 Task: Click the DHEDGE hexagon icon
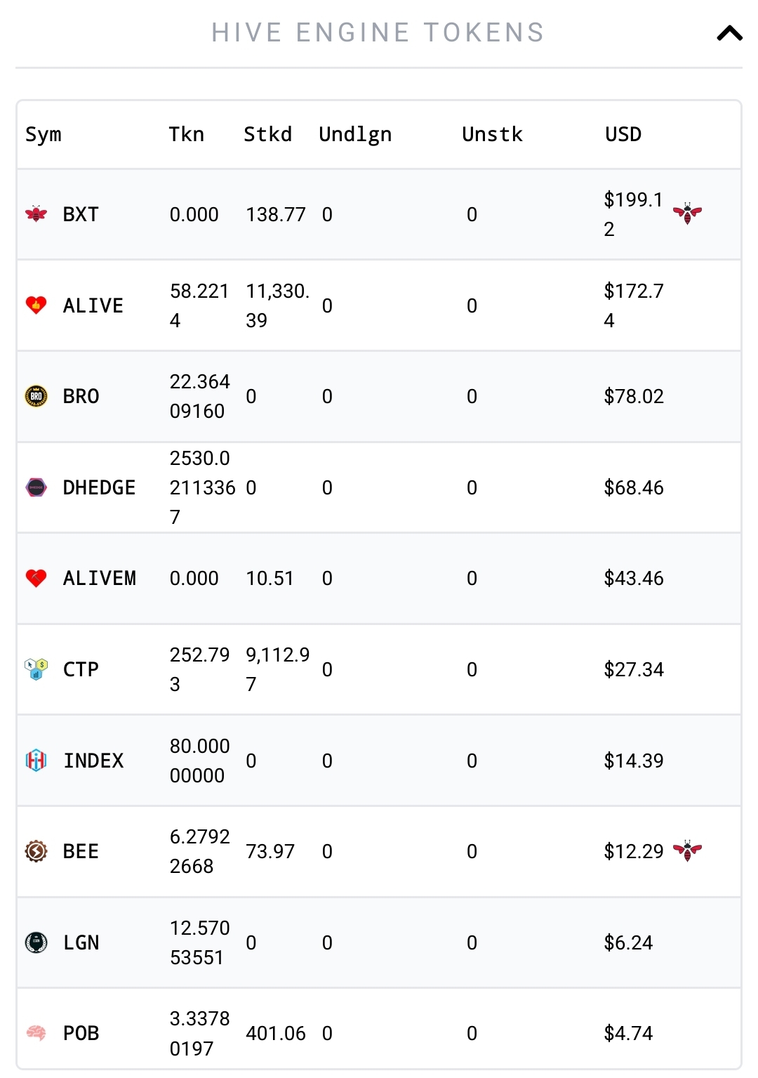36,487
